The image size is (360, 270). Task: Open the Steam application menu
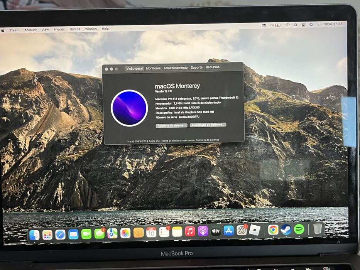[14, 30]
